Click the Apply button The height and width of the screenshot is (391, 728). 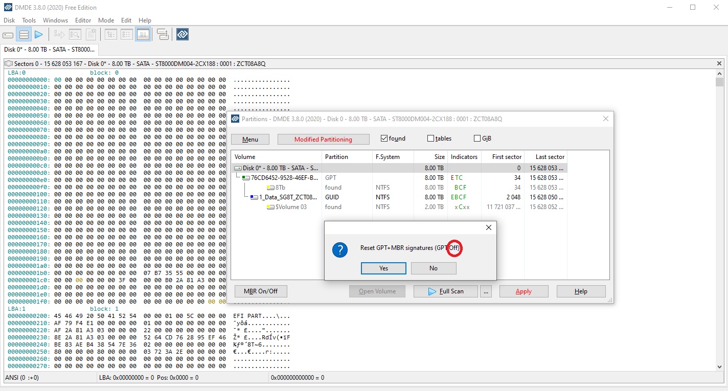pos(524,291)
